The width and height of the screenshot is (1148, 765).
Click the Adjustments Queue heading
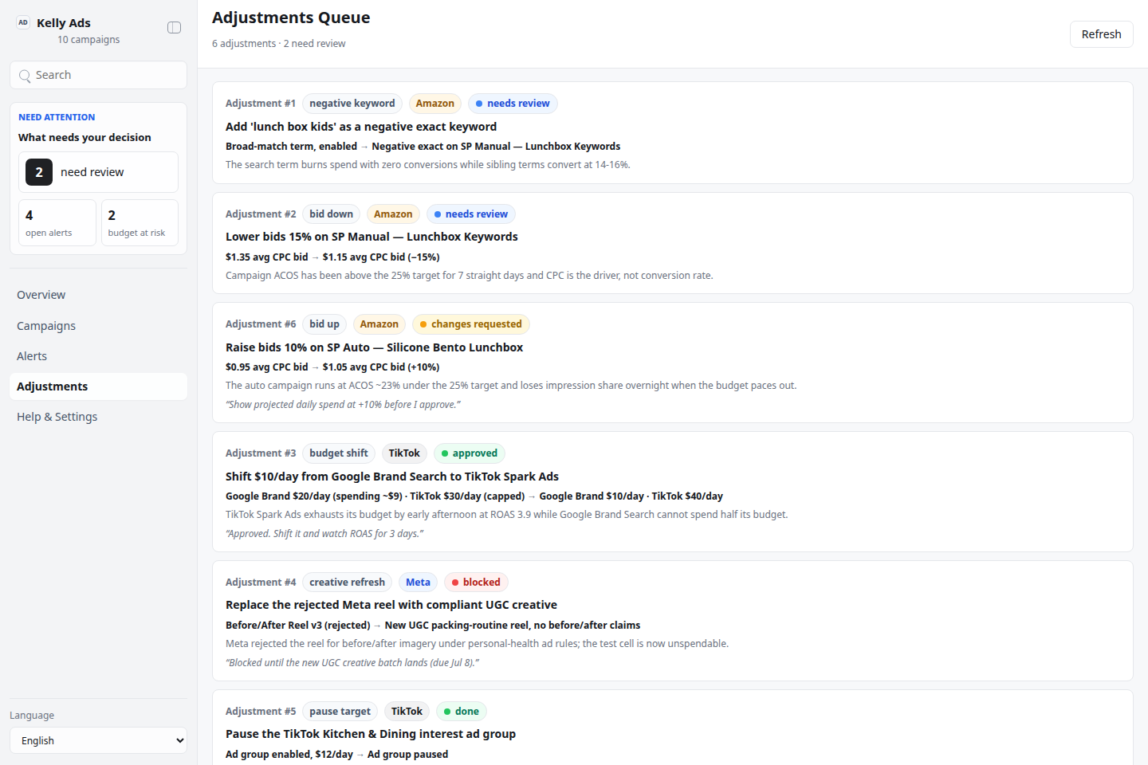[x=291, y=18]
